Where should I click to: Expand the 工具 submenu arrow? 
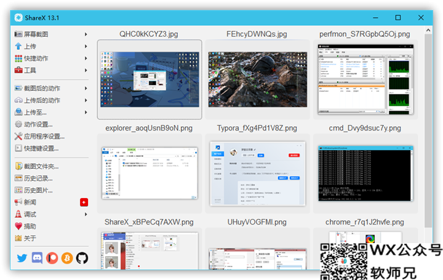coord(86,70)
